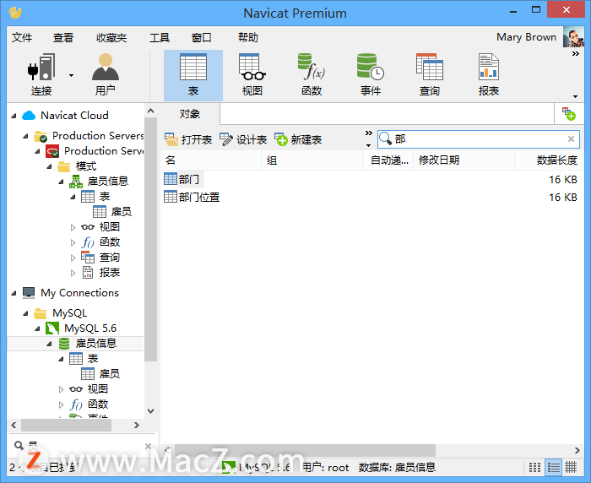Click the 设计表 design table button
591x483 pixels.
[x=243, y=139]
